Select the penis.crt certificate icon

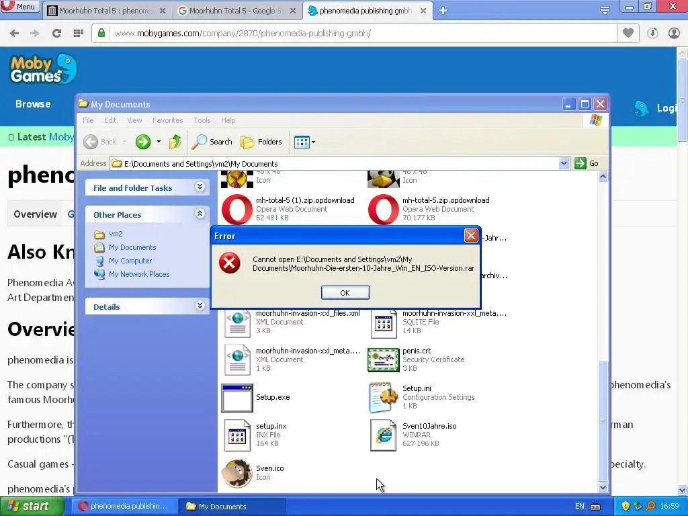(x=384, y=360)
